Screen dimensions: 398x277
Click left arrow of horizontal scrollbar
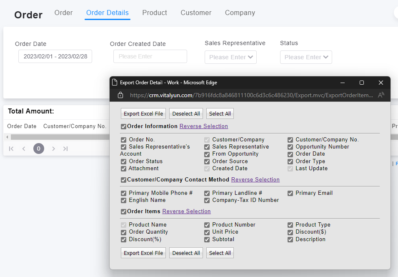[7, 137]
